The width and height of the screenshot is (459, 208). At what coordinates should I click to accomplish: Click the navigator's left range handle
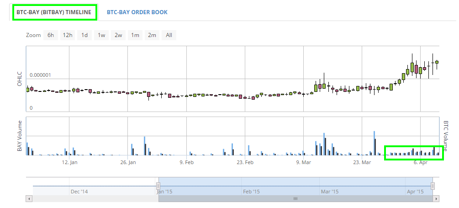[158, 186]
